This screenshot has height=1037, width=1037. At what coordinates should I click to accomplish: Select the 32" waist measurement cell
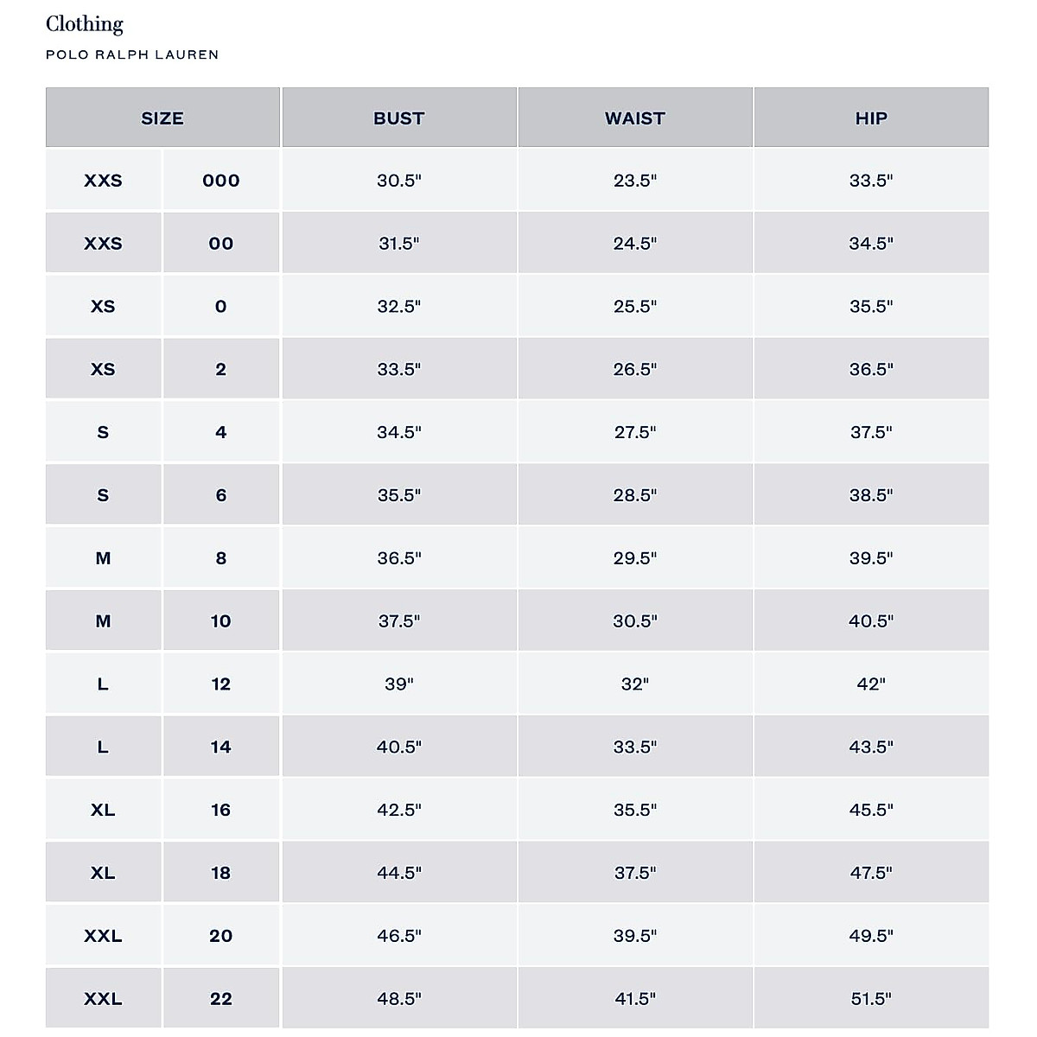point(634,684)
